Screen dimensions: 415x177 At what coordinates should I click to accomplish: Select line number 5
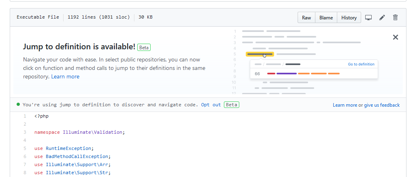coord(25,148)
